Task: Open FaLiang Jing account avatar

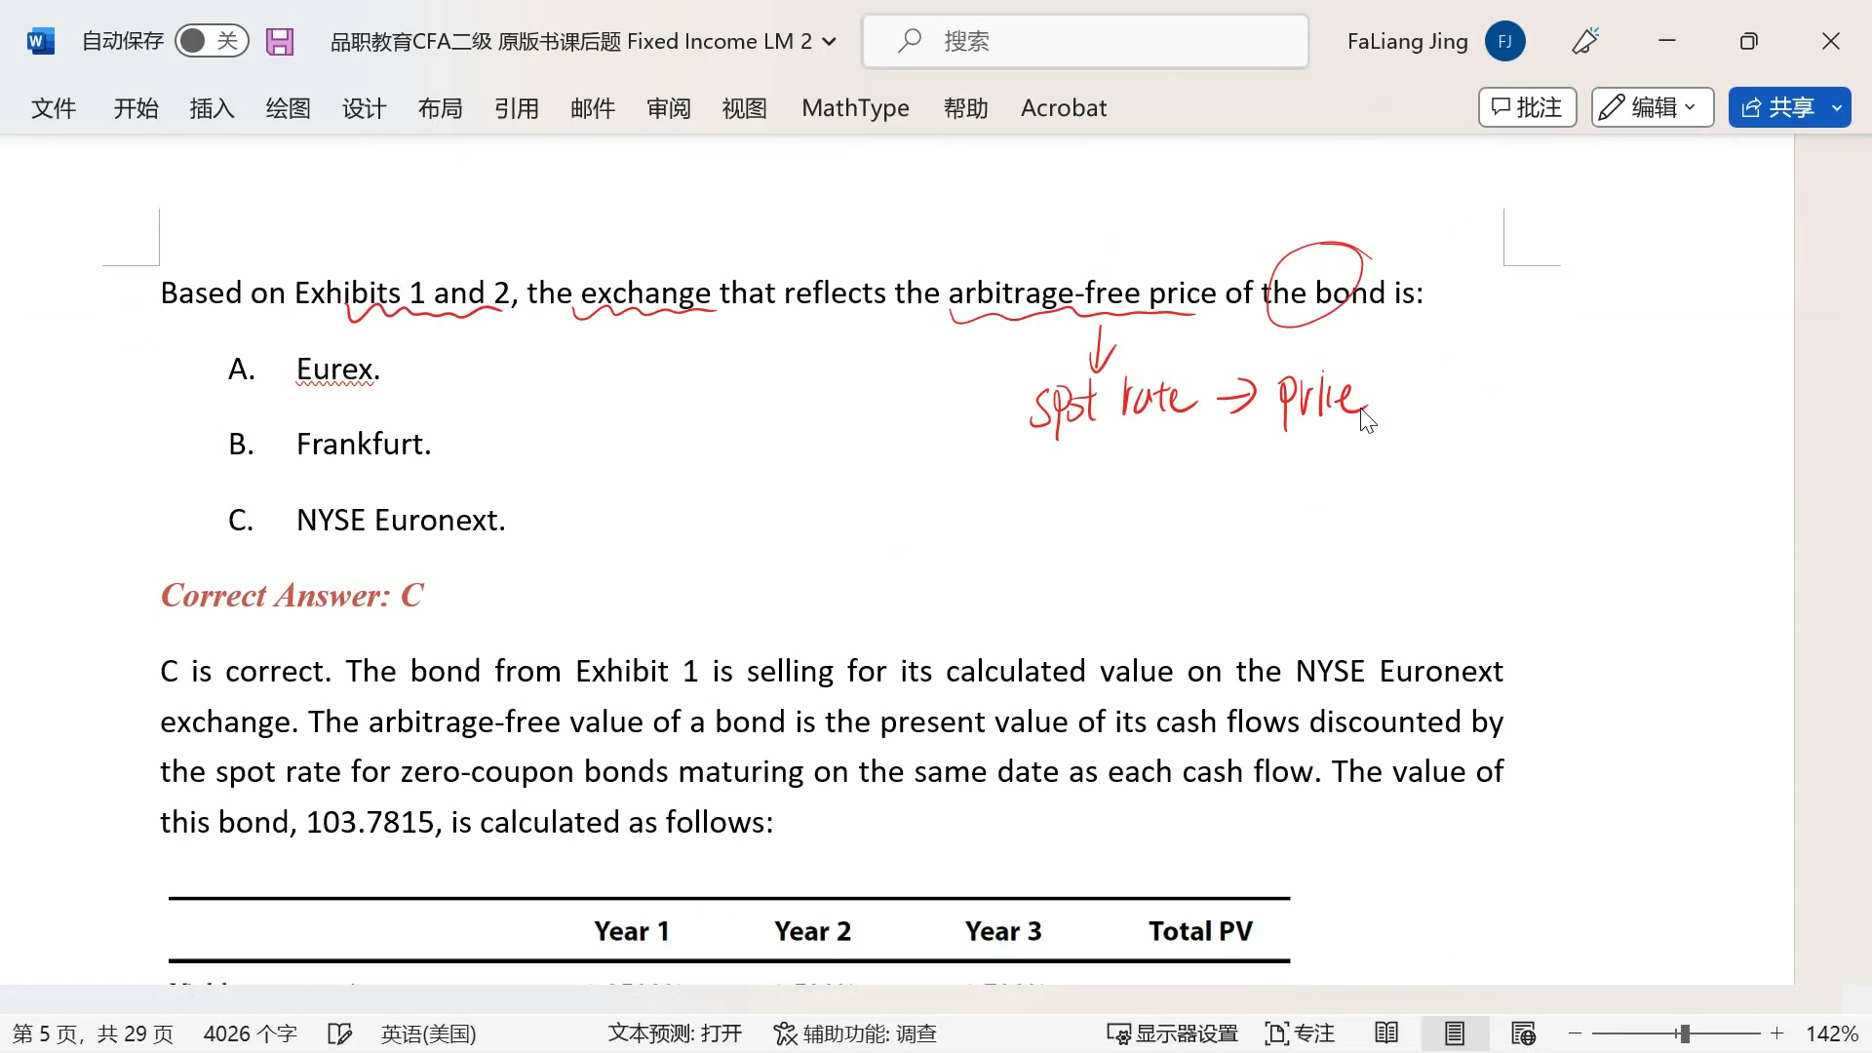Action: click(1504, 41)
